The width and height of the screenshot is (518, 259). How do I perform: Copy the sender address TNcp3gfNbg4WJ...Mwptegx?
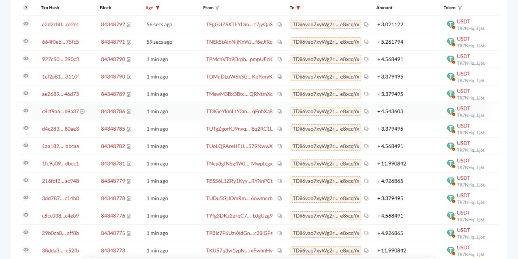(280, 164)
